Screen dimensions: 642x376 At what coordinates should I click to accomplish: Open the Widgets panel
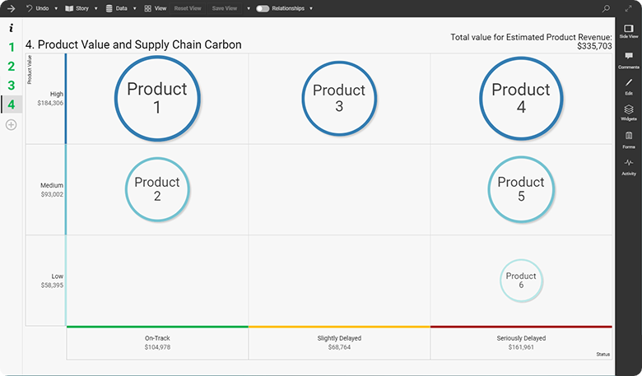(628, 112)
